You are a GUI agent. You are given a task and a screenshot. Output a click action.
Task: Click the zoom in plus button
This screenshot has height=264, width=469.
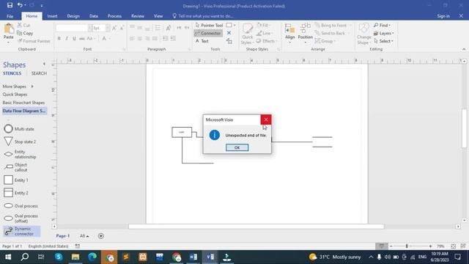(430, 246)
